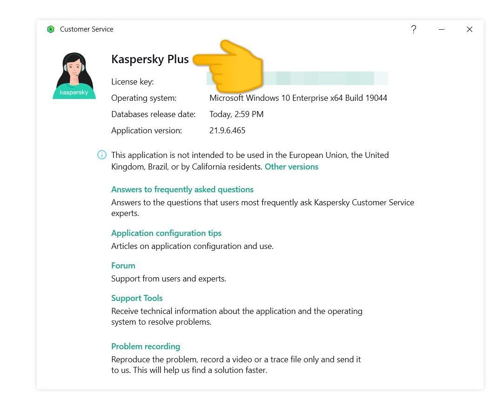Click the Kaspersky hexagon logo in title bar
Image resolution: width=504 pixels, height=405 pixels.
point(51,29)
